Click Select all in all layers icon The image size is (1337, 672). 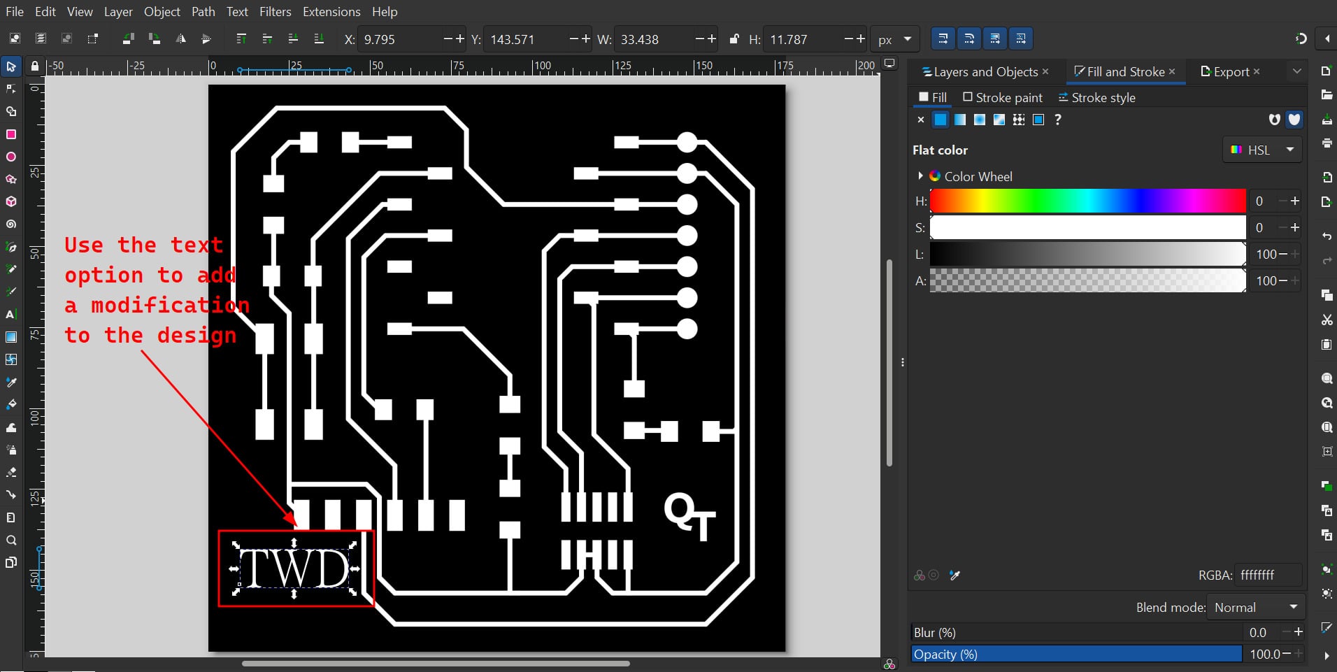tap(41, 39)
